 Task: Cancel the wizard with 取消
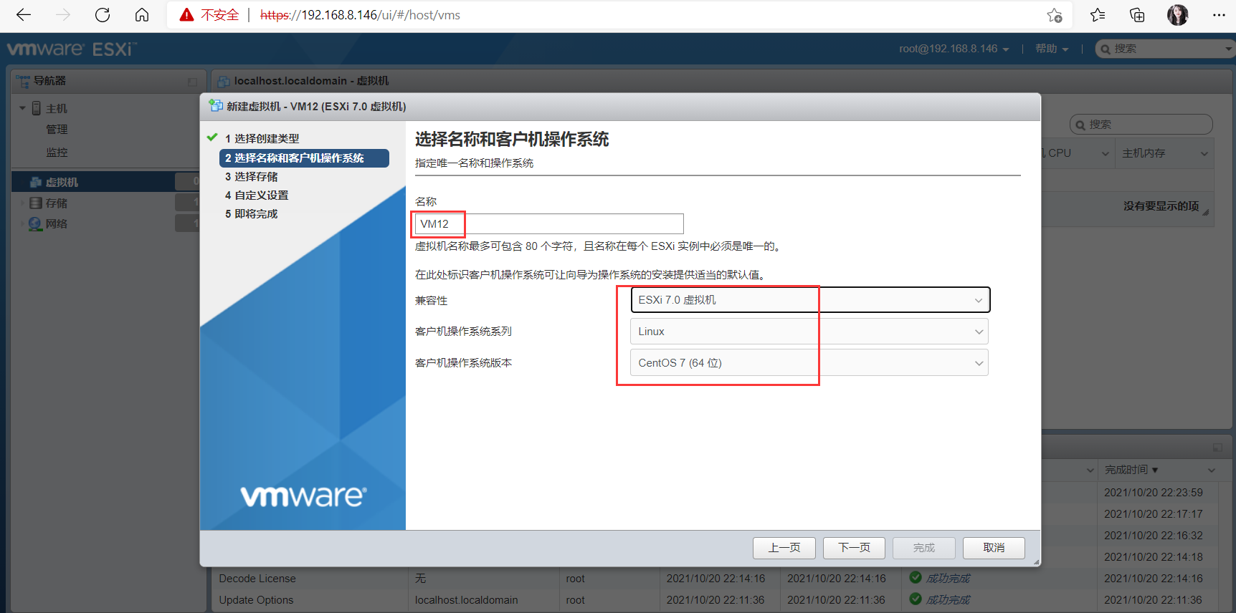coord(994,548)
